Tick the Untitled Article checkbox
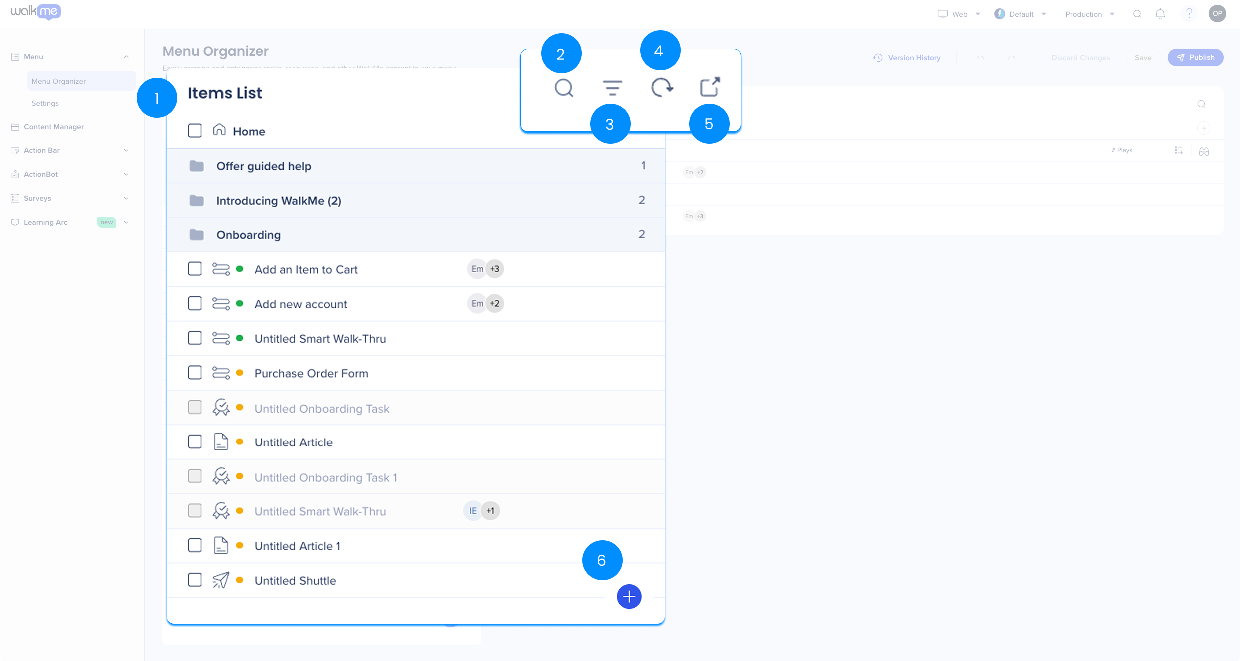This screenshot has height=661, width=1240. 195,442
